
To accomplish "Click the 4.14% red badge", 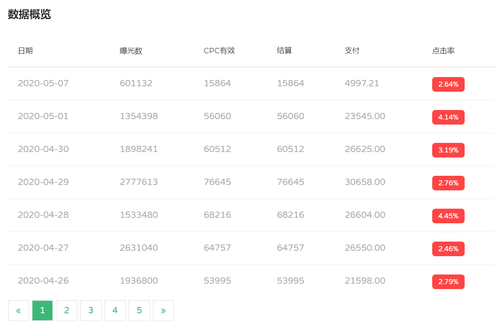I will pos(448,117).
